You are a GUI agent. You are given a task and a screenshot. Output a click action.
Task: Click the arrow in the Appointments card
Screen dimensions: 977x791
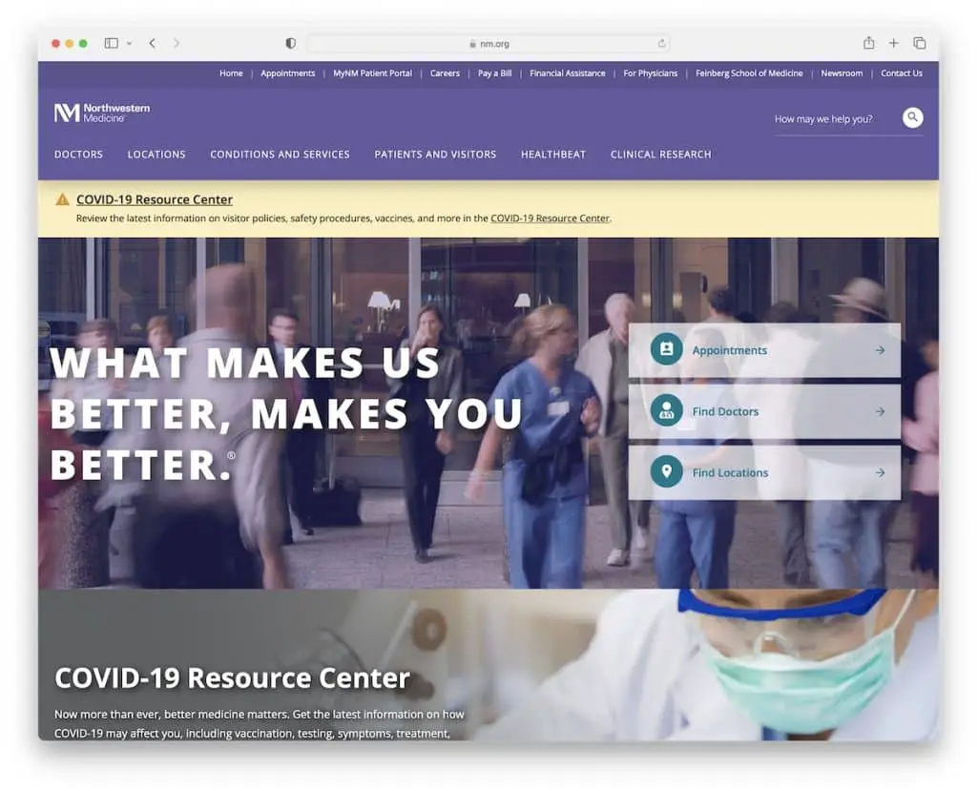point(880,350)
